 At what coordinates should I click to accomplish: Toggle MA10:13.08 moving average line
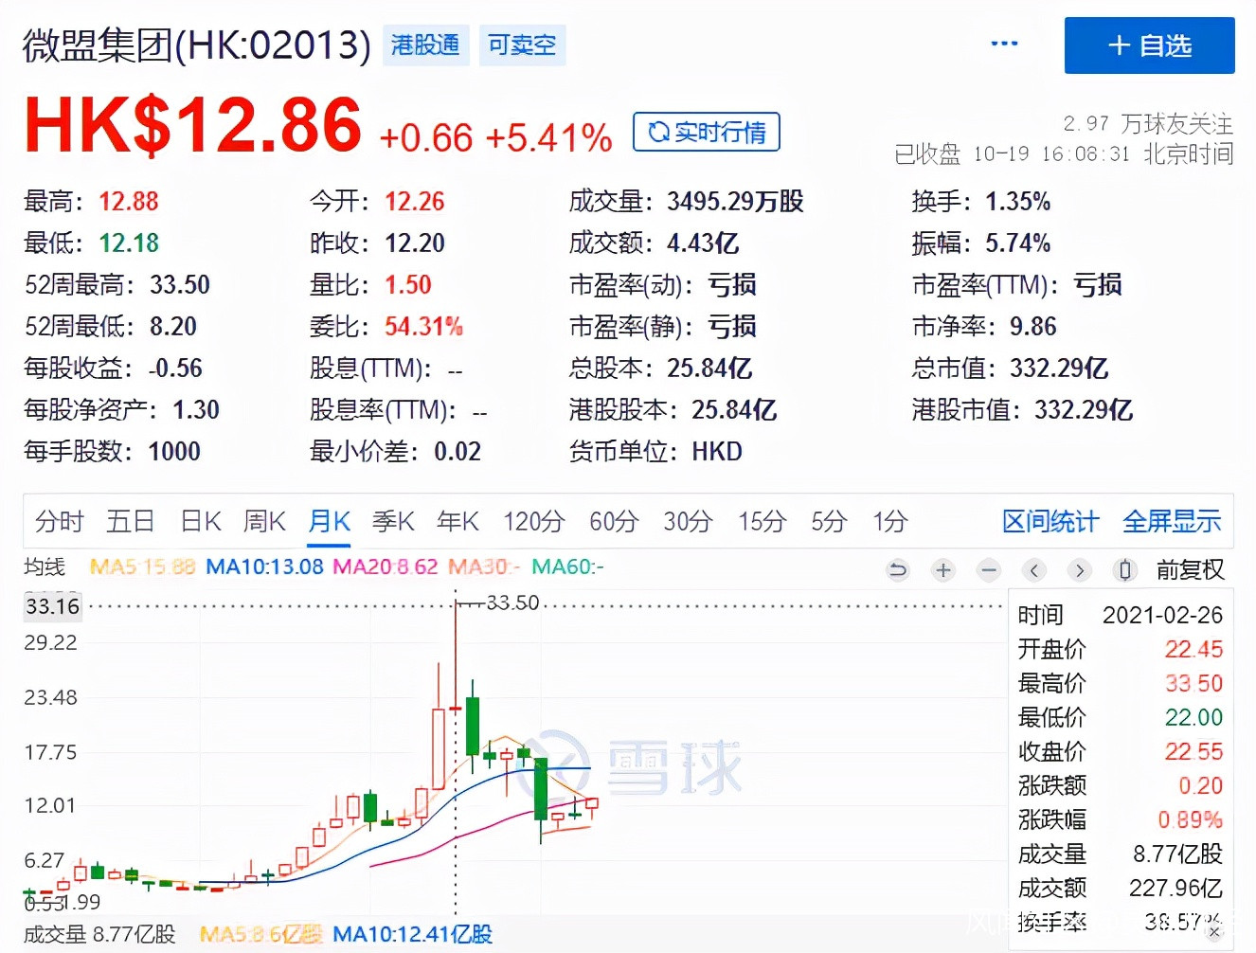click(264, 567)
